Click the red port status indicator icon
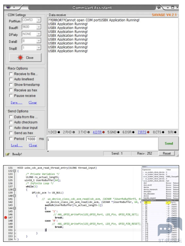This screenshot has height=246, width=185. click(20, 58)
